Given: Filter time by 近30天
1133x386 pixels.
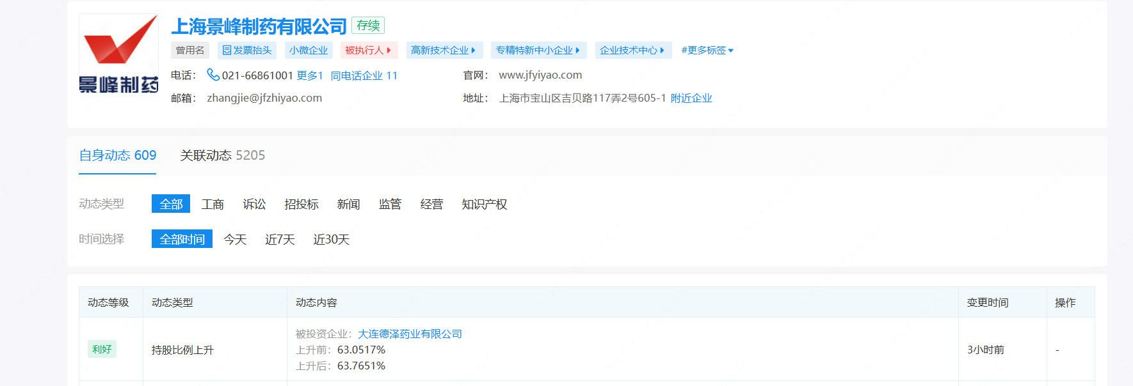Looking at the screenshot, I should click(331, 239).
